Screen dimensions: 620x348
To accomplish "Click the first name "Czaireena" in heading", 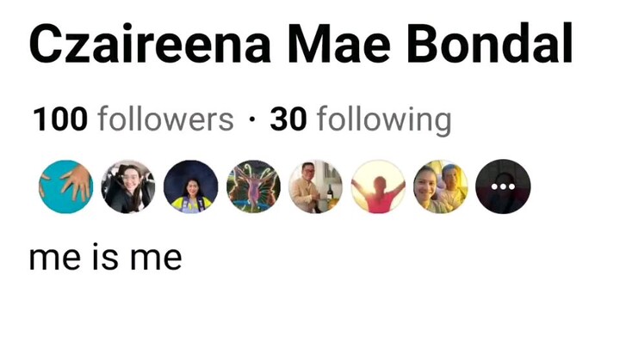I will 150,44.
